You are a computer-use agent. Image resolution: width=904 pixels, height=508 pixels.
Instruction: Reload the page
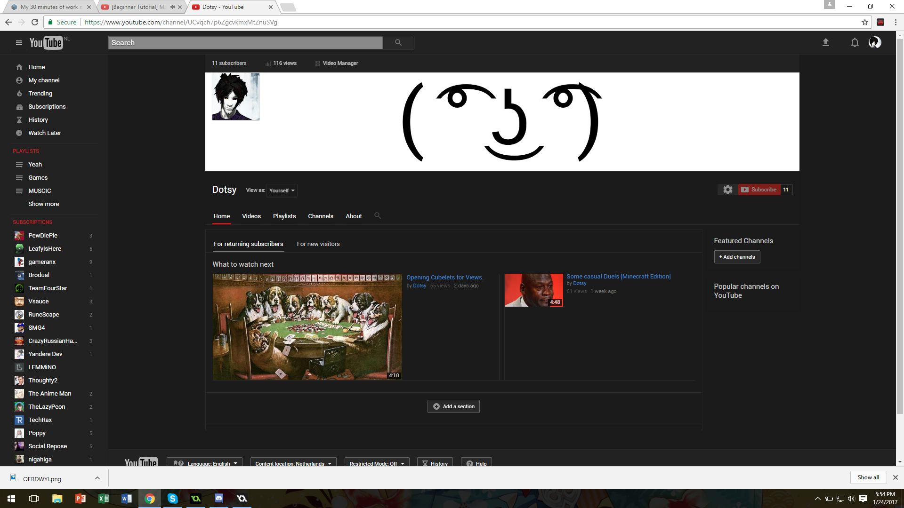pyautogui.click(x=35, y=22)
